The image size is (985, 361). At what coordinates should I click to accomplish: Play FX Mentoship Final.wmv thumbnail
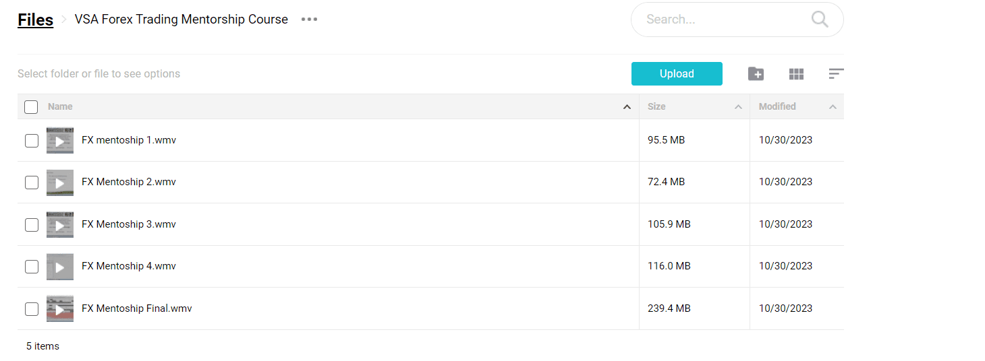60,309
